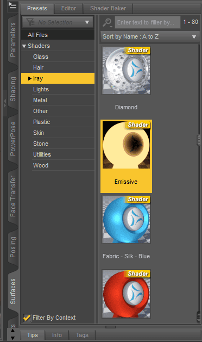Open the Posing side tab
This screenshot has width=202, height=342.
[13, 247]
